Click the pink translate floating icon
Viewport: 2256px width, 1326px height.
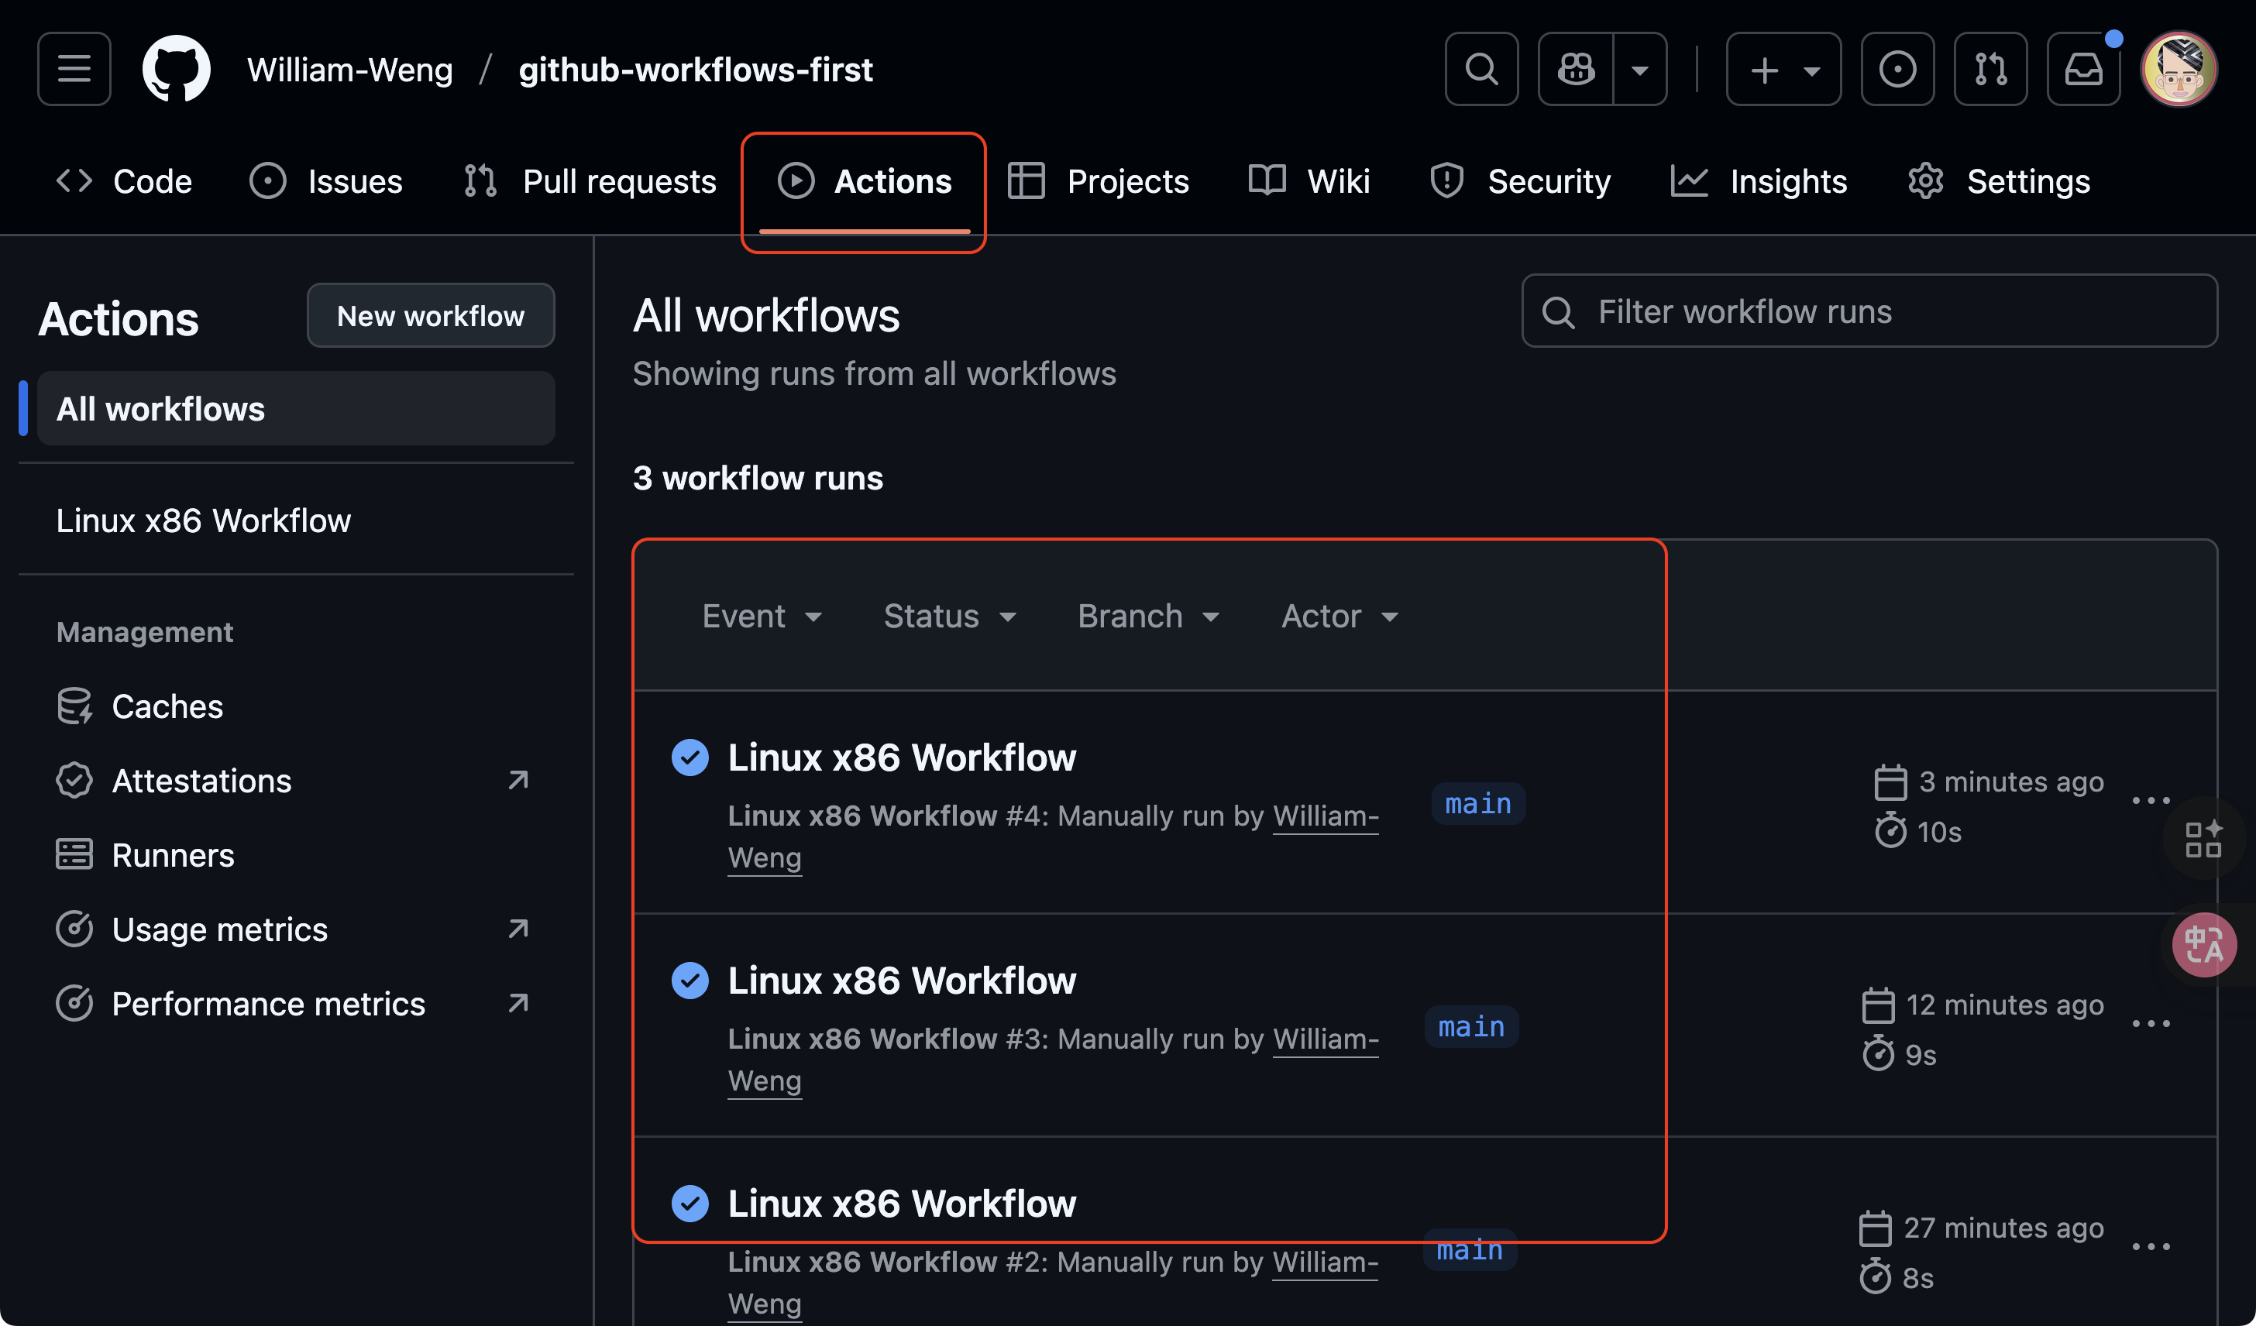2203,945
